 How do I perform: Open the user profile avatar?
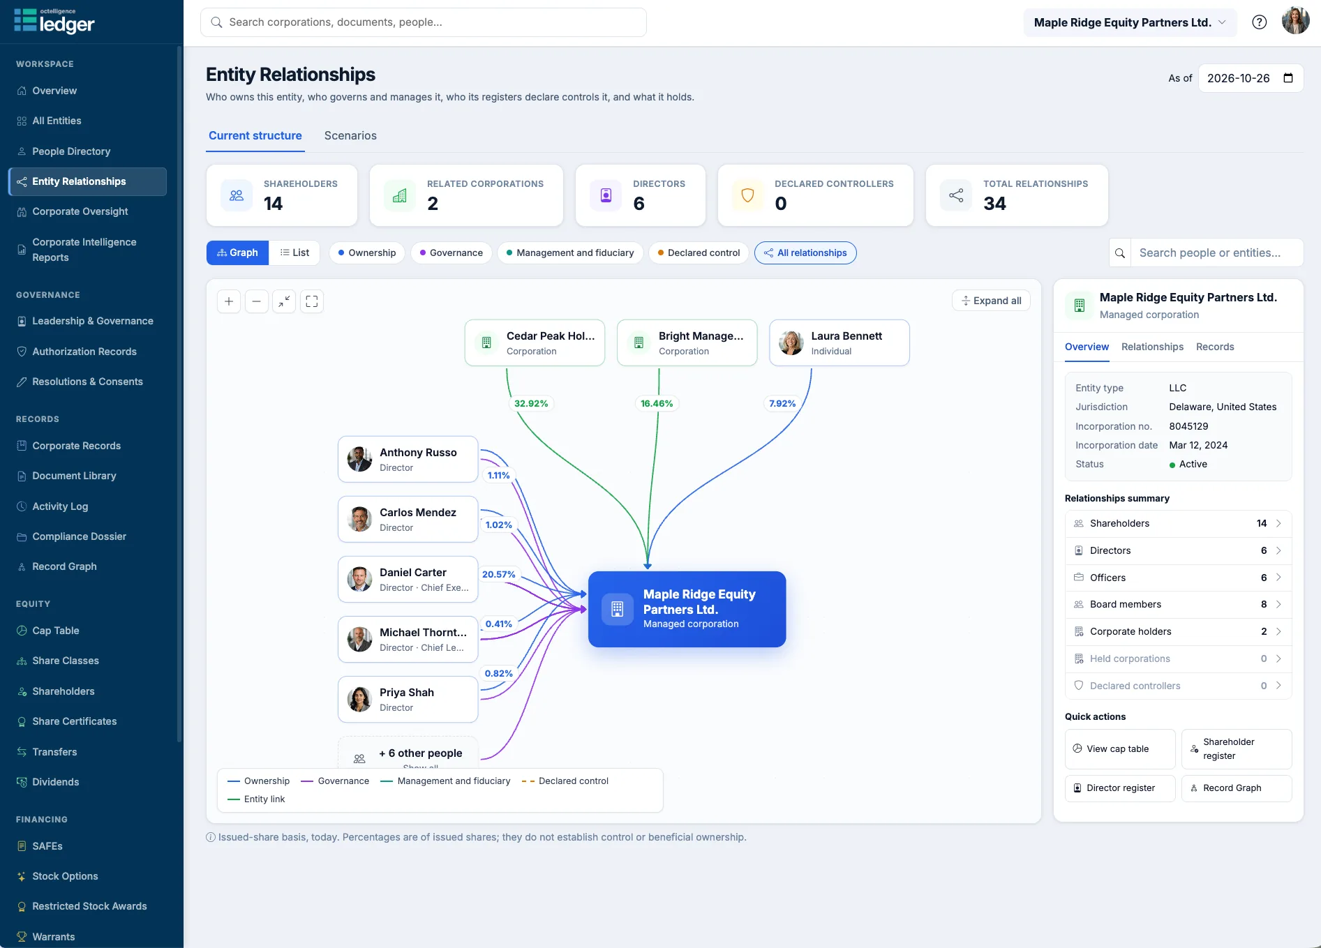pos(1295,21)
